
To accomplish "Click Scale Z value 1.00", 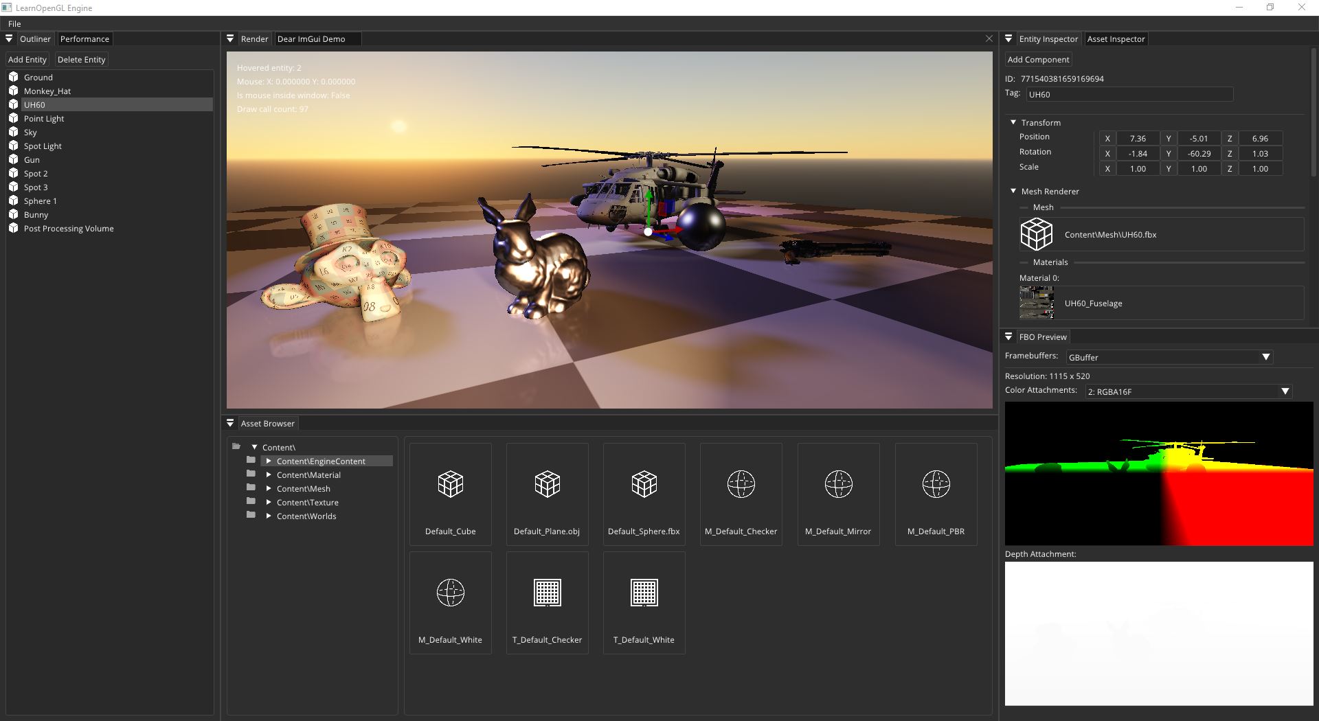I will tap(1260, 169).
